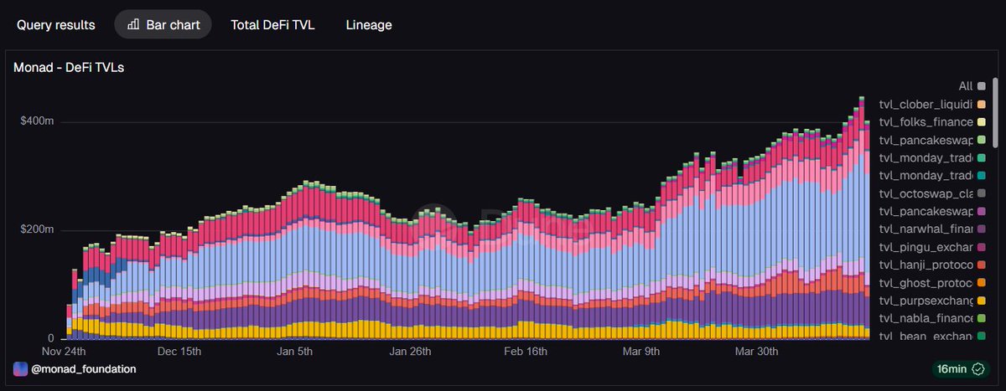1006x391 pixels.
Task: Click the $200m y-axis label
Action: click(x=37, y=229)
